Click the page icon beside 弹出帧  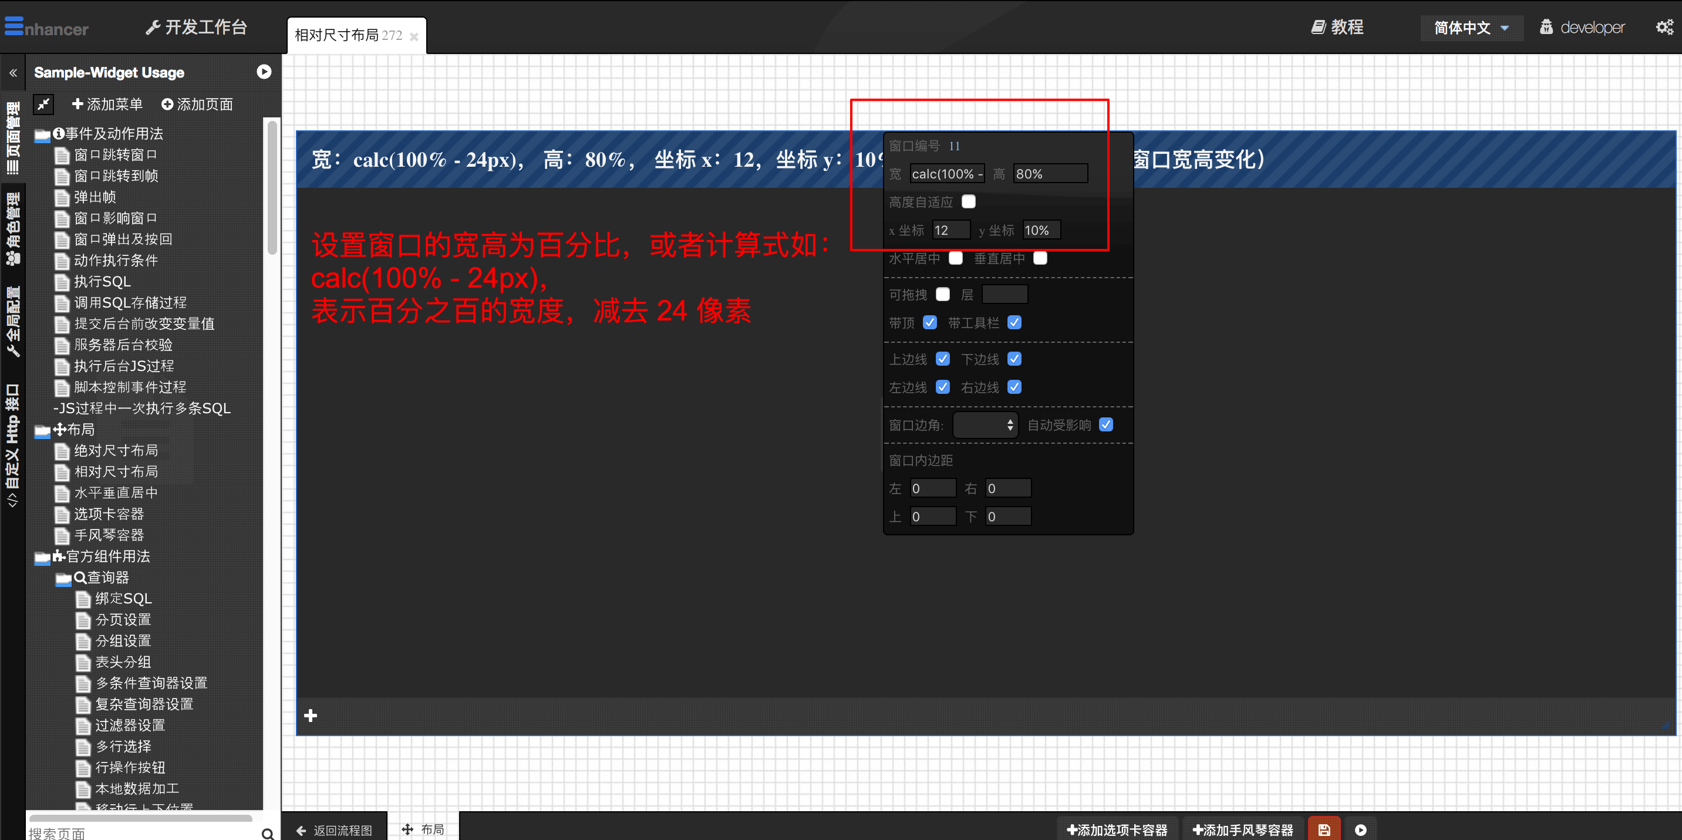[62, 198]
